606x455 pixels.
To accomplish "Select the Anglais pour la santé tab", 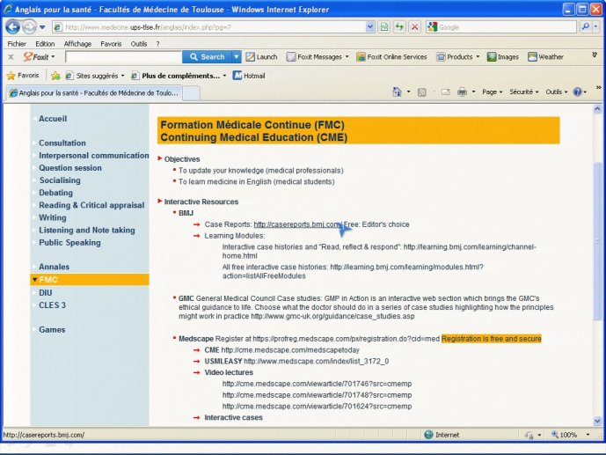I will click(93, 92).
